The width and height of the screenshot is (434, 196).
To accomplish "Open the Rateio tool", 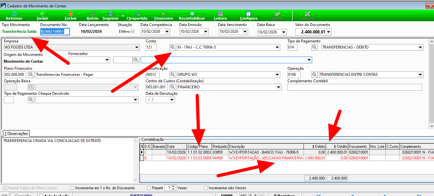I will [x=92, y=16].
